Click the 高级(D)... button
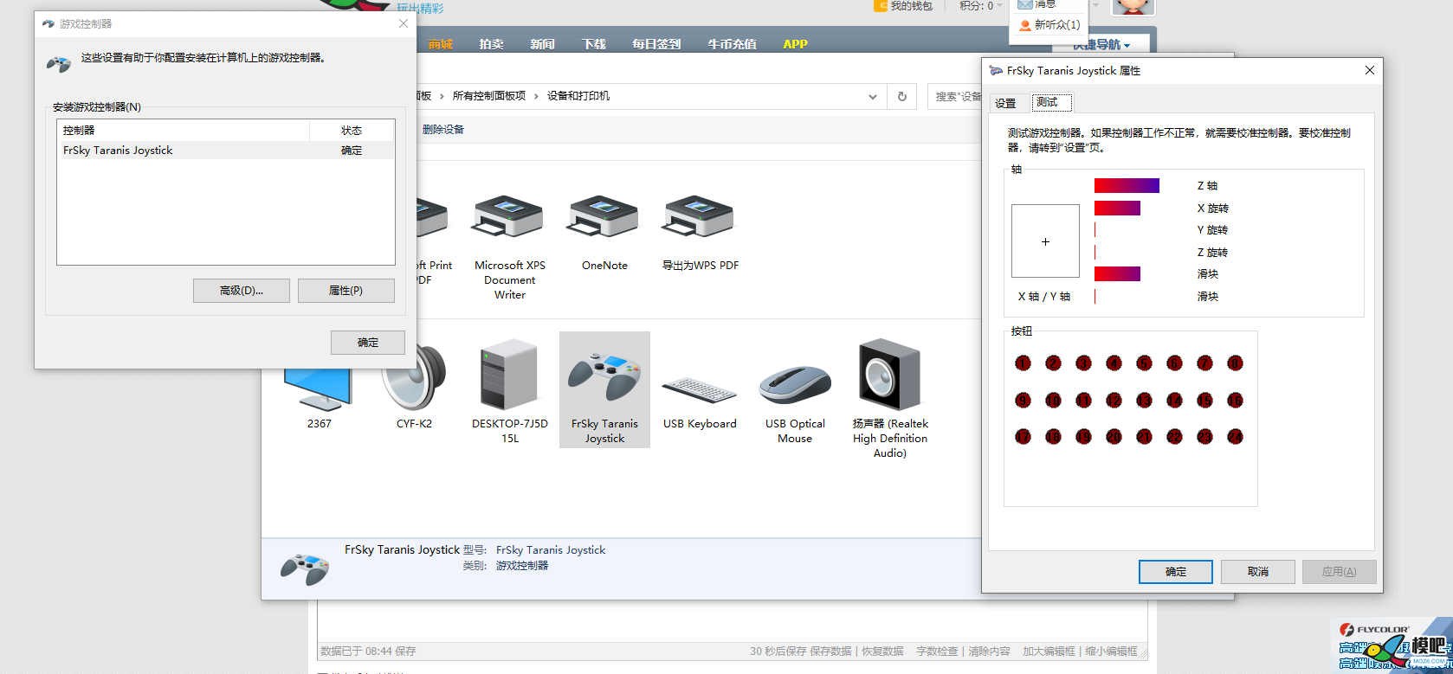This screenshot has width=1453, height=674. pyautogui.click(x=242, y=291)
